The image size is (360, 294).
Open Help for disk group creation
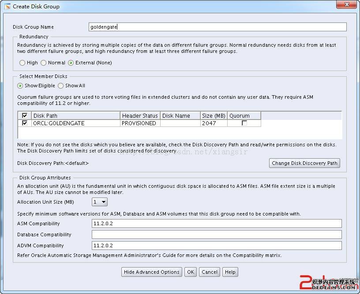(230, 272)
